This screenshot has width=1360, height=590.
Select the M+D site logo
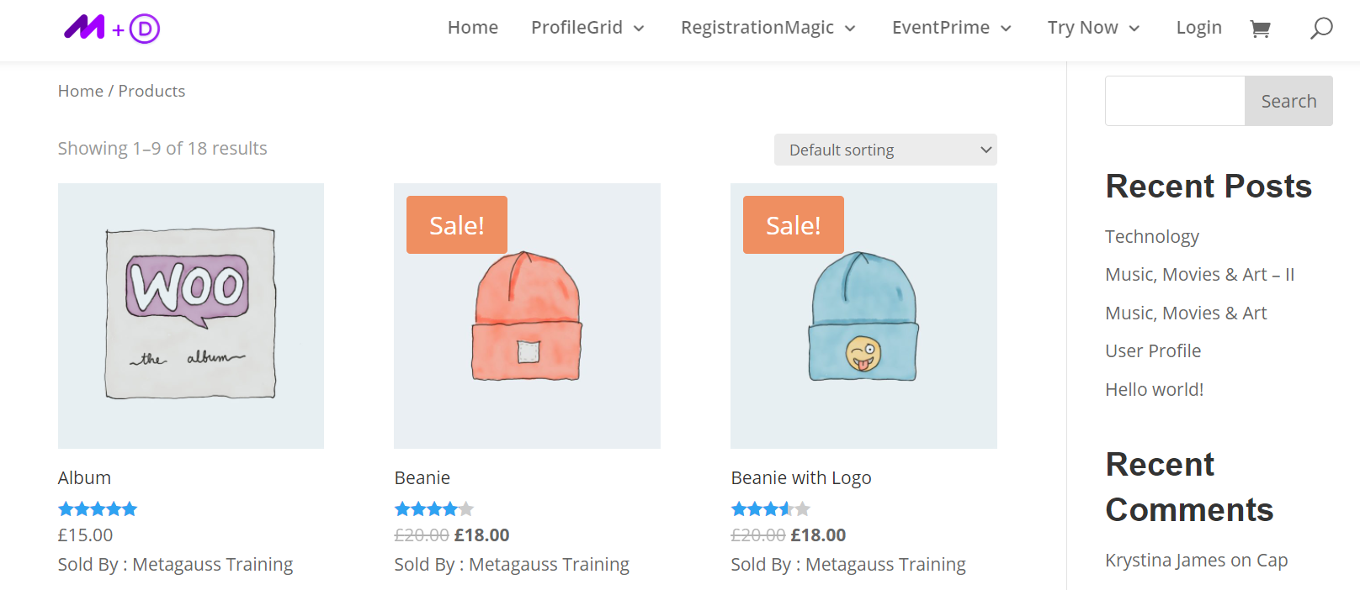click(x=111, y=28)
